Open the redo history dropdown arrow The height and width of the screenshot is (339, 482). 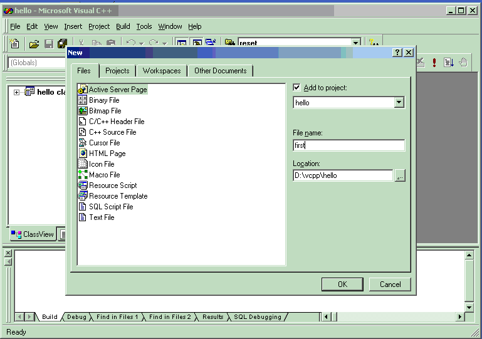(164, 43)
